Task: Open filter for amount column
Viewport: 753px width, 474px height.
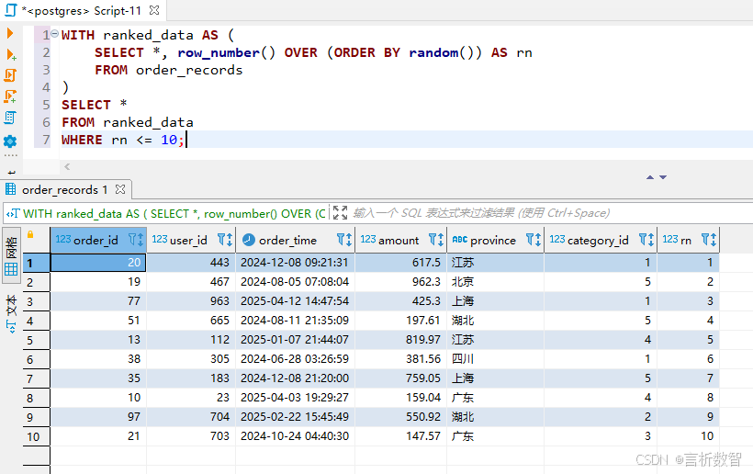Action: [x=433, y=239]
